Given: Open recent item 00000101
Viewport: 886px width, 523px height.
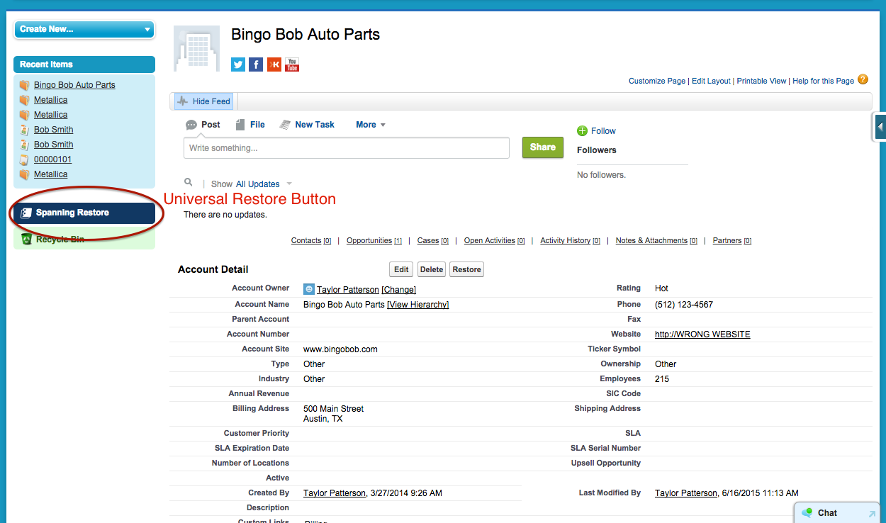Looking at the screenshot, I should [x=52, y=159].
